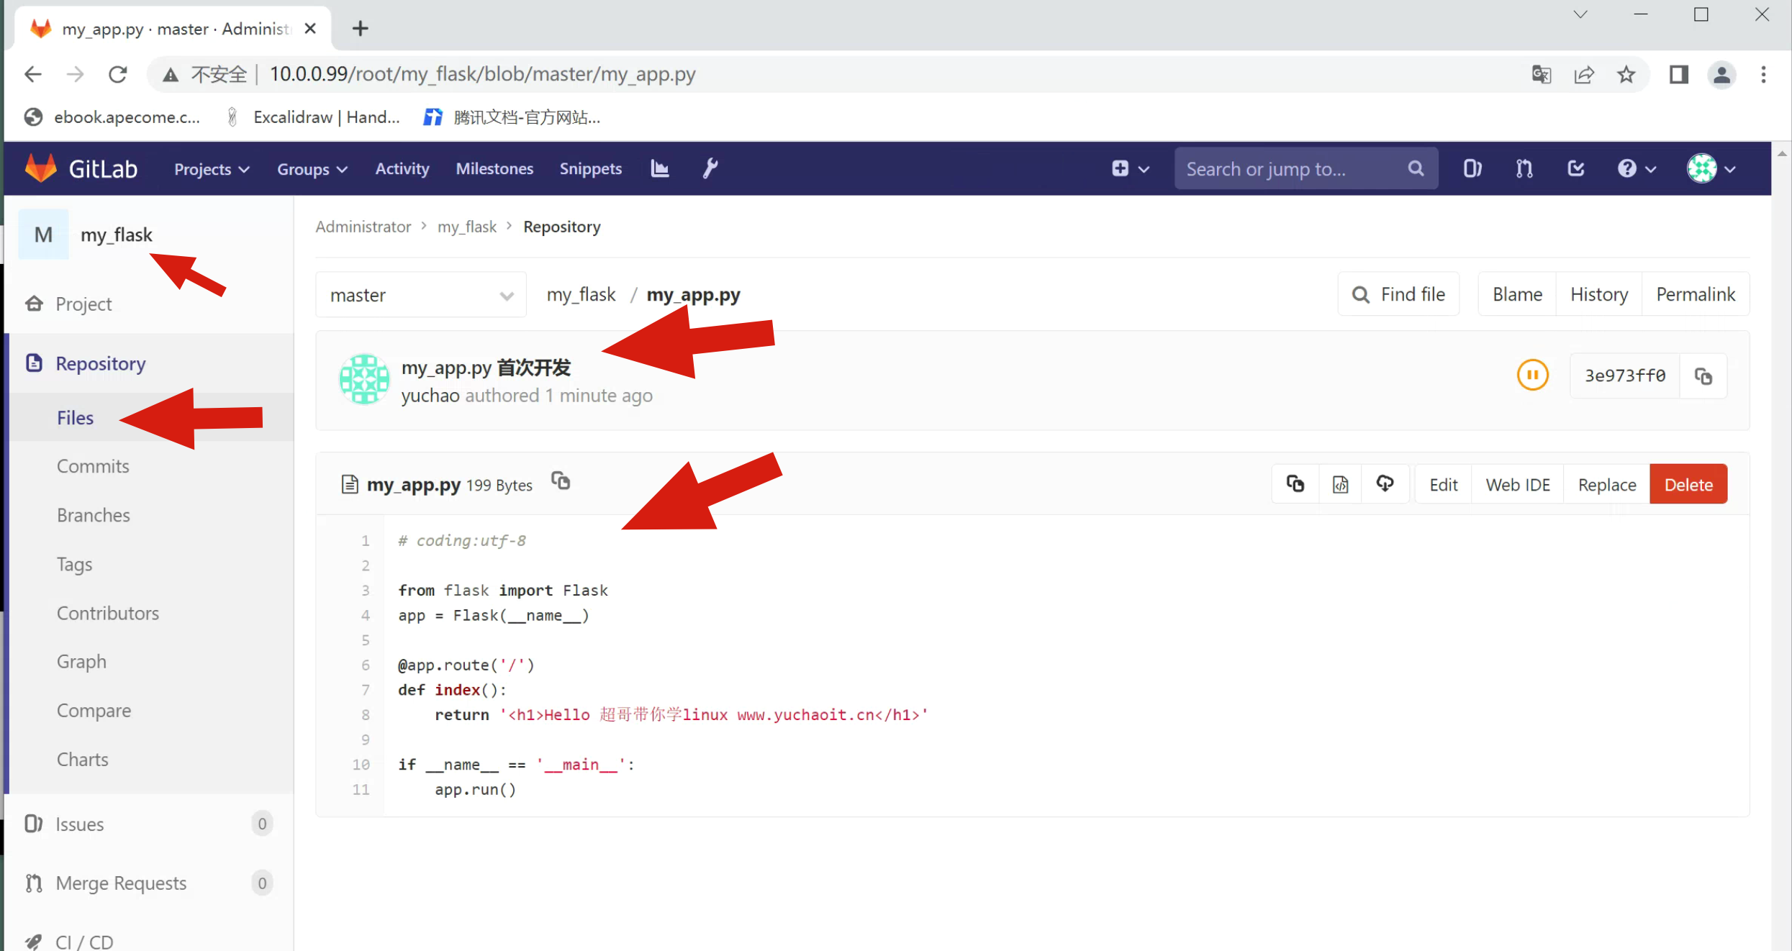Viewport: 1792px width, 951px height.
Task: Copy the commit SHA 3e973ff0
Action: tap(1703, 376)
